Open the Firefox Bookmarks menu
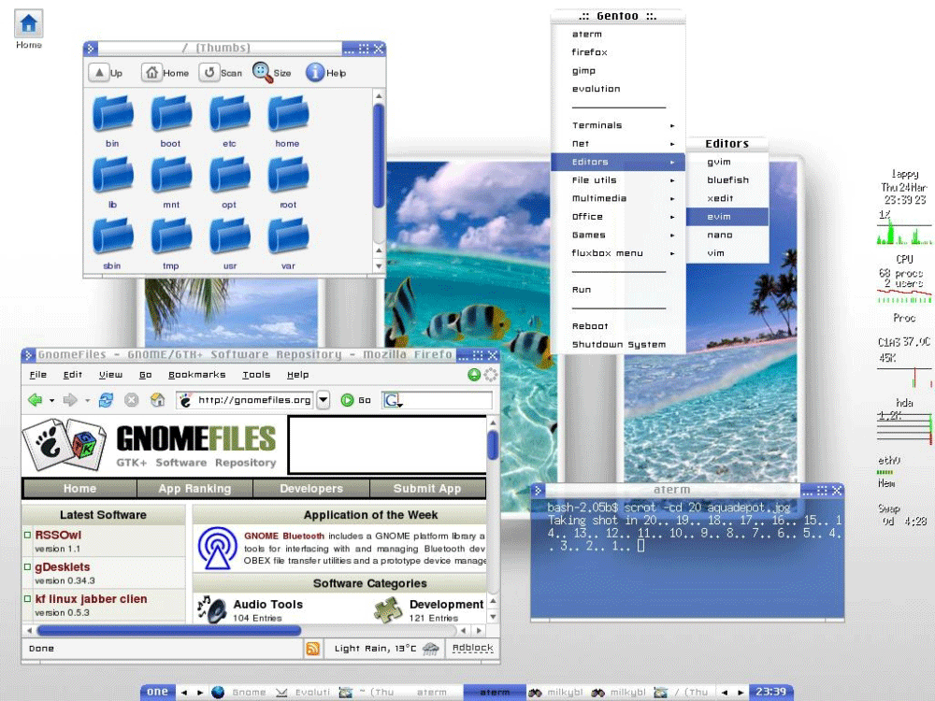Screen dimensions: 935x701 [x=196, y=375]
